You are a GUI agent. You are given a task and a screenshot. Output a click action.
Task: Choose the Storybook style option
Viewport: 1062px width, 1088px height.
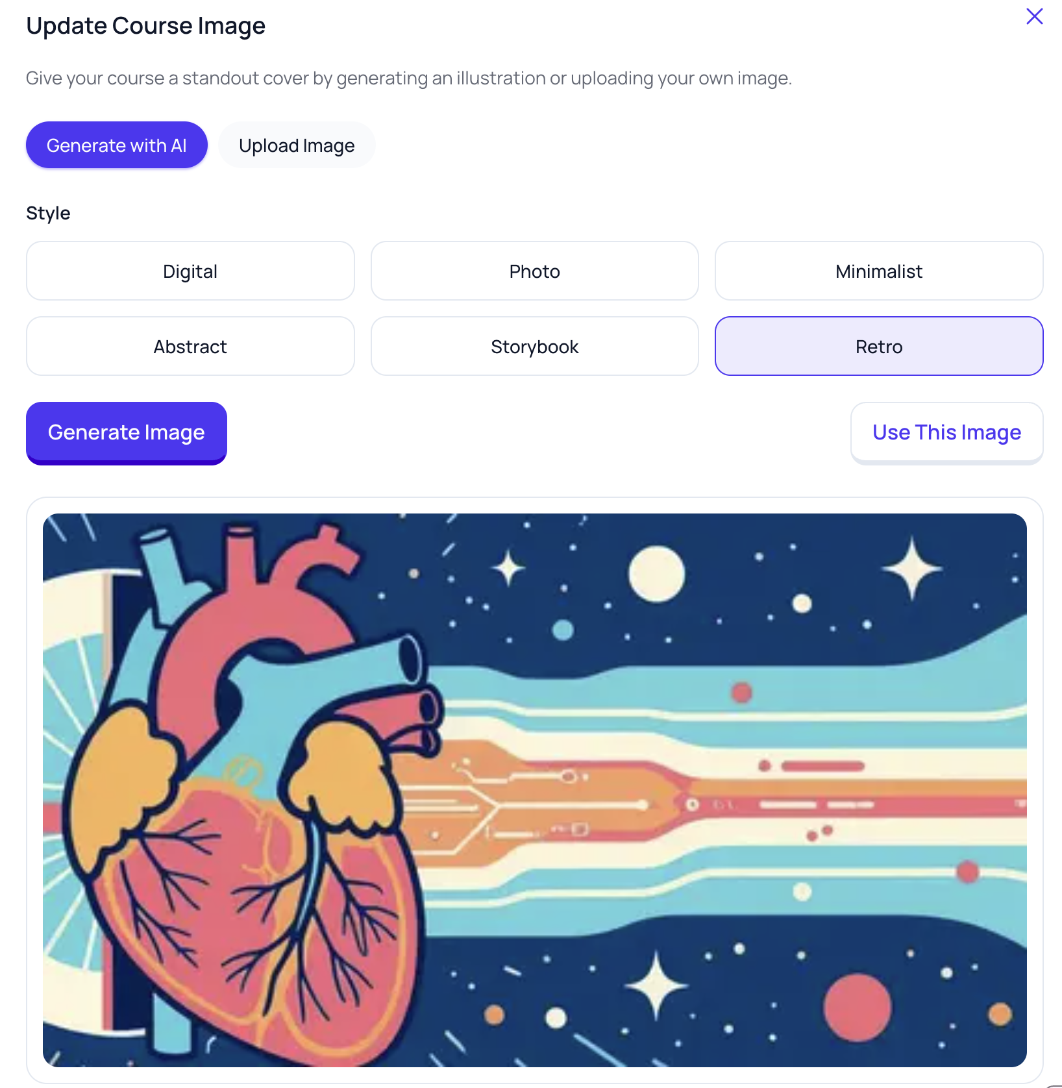534,347
